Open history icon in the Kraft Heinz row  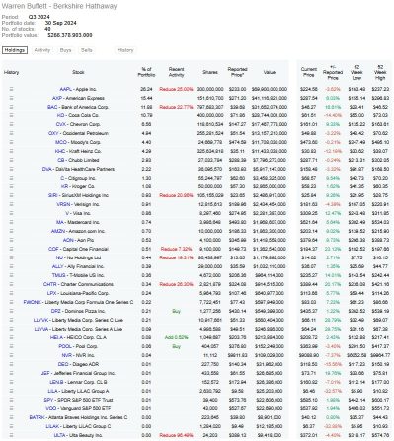tap(12, 151)
